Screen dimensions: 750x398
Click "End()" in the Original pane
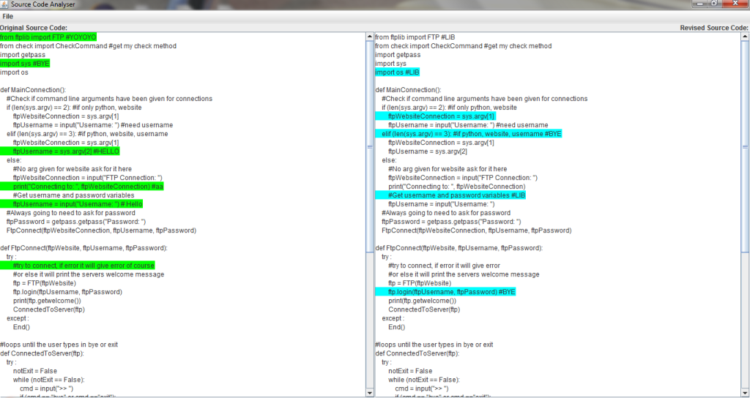point(21,327)
